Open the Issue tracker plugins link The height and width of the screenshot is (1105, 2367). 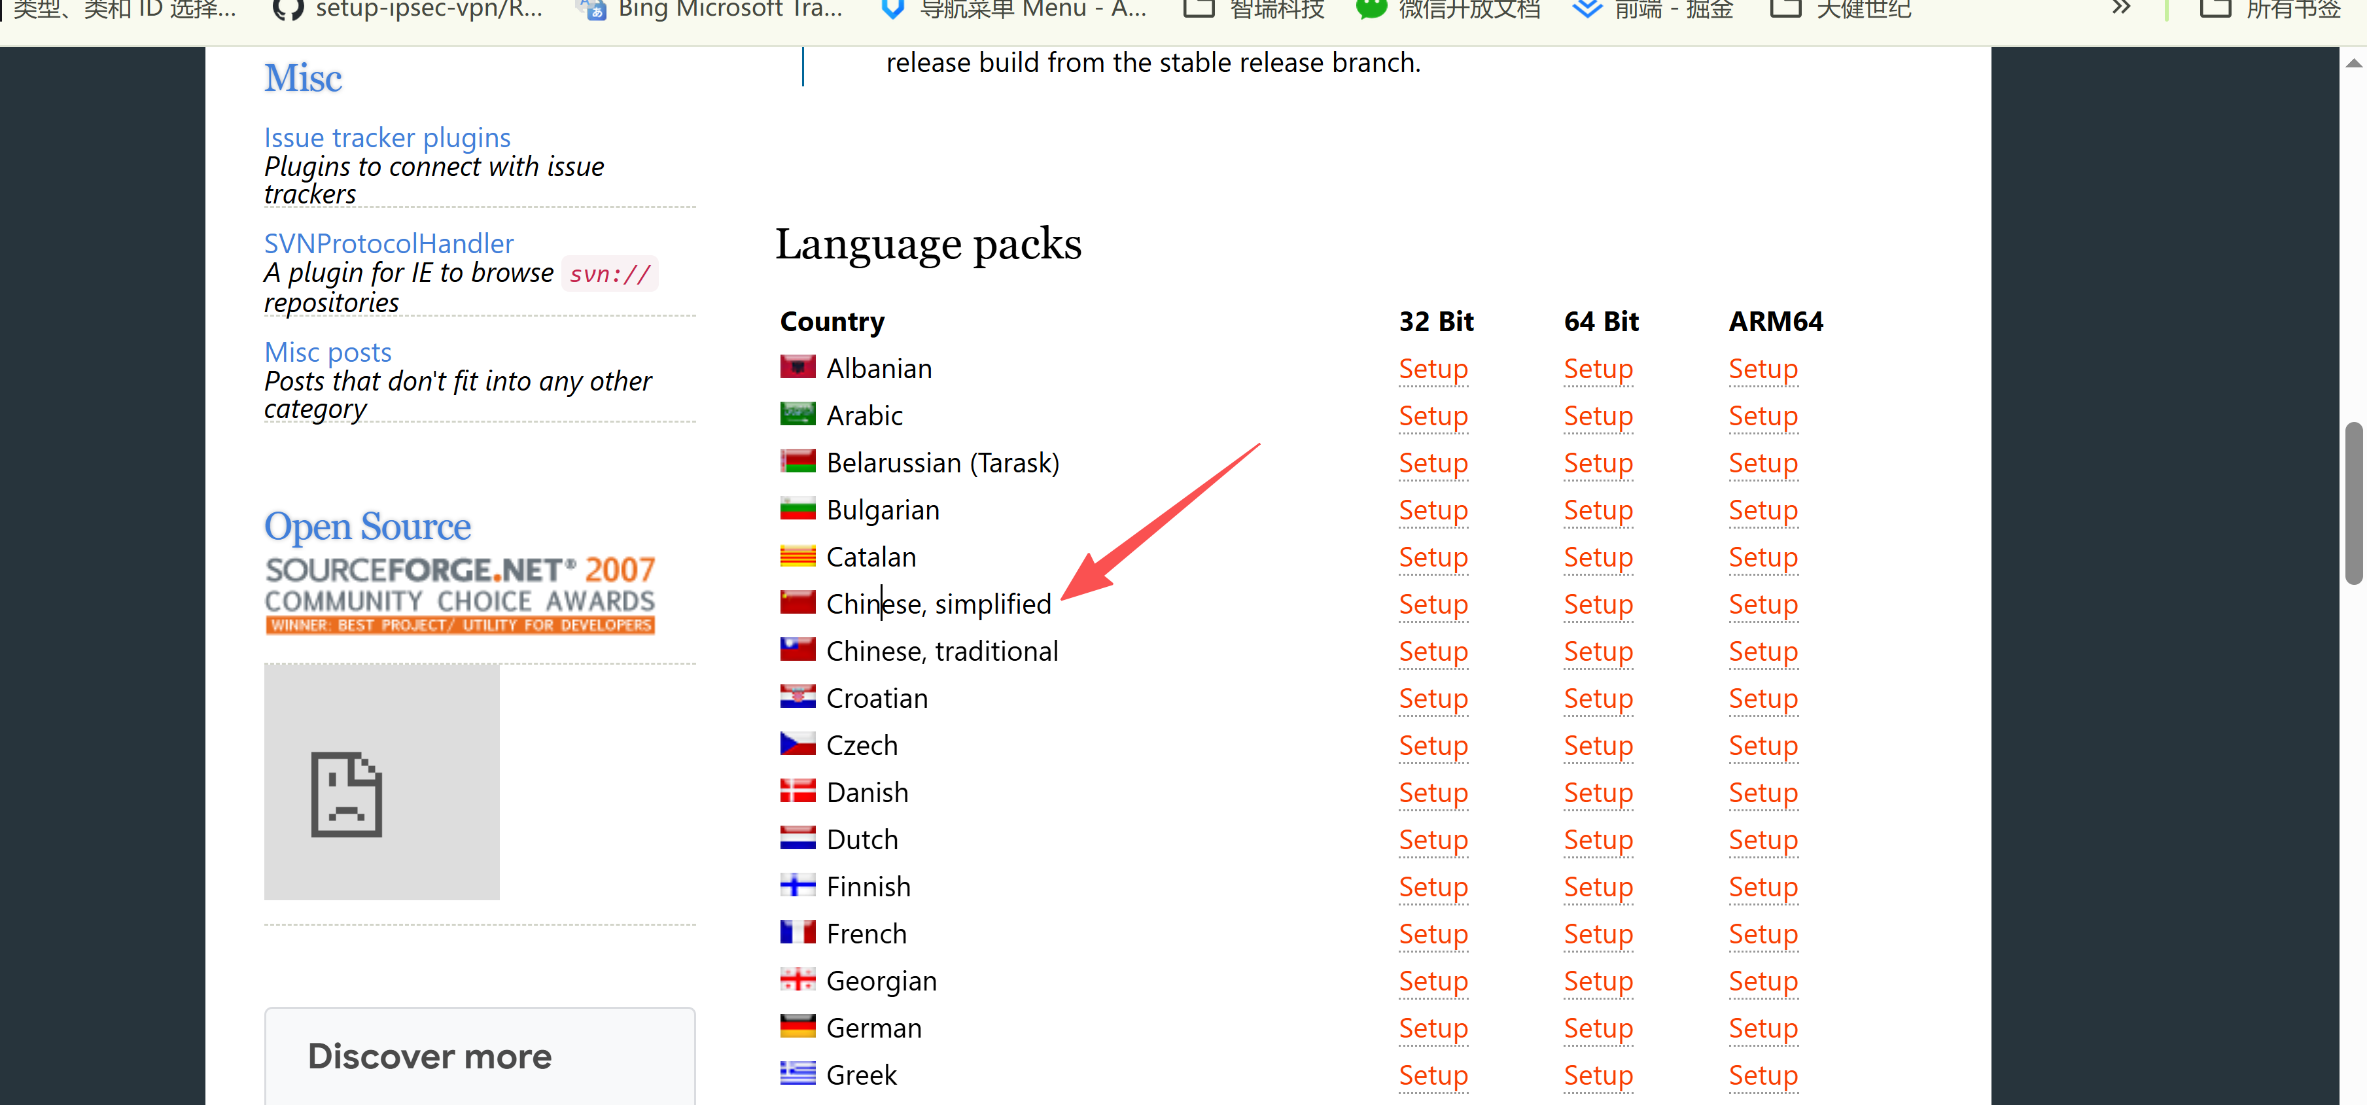tap(387, 138)
